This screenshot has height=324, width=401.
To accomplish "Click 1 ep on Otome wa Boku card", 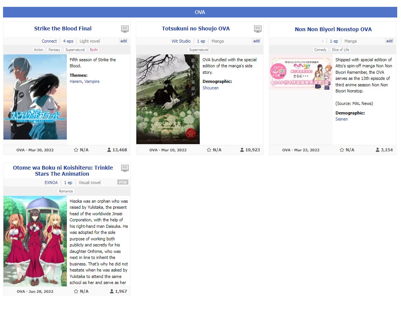I will coord(68,183).
